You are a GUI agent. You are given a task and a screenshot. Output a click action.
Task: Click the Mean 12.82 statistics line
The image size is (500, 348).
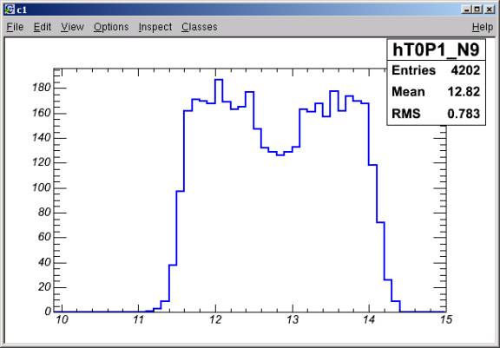(436, 92)
